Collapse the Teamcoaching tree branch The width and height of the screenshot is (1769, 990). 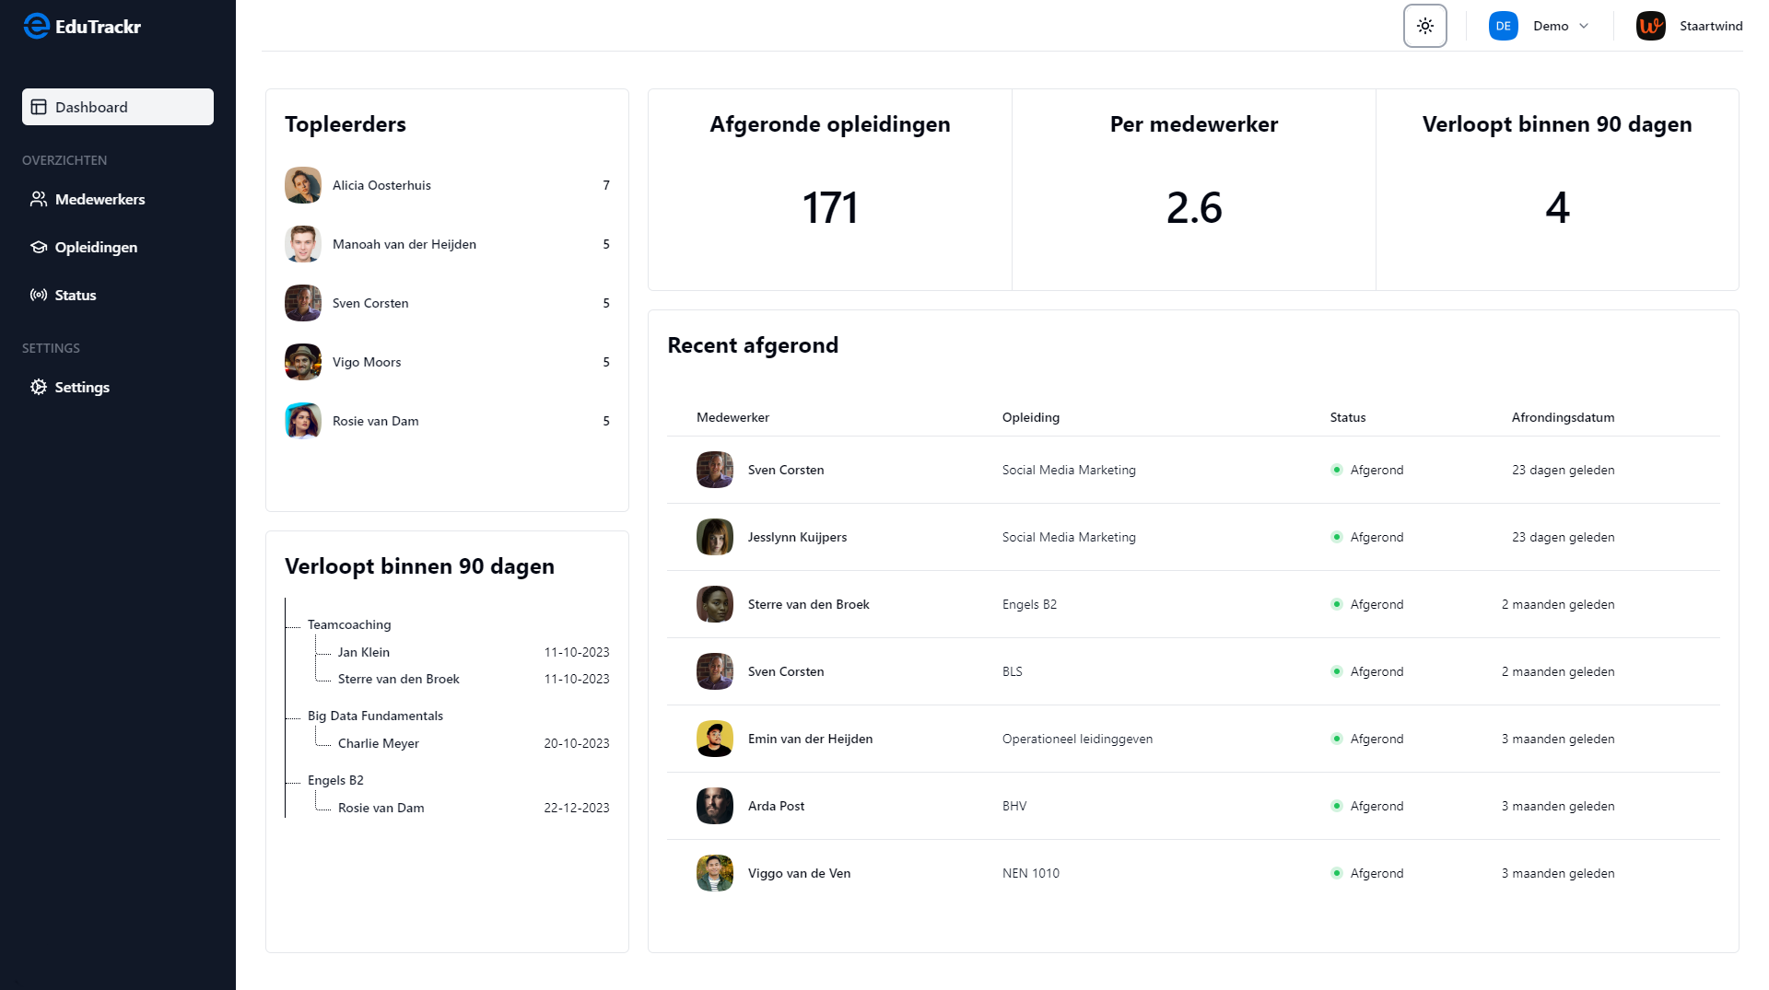349,624
